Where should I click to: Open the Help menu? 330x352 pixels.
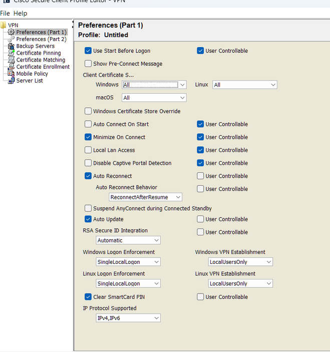coord(21,13)
